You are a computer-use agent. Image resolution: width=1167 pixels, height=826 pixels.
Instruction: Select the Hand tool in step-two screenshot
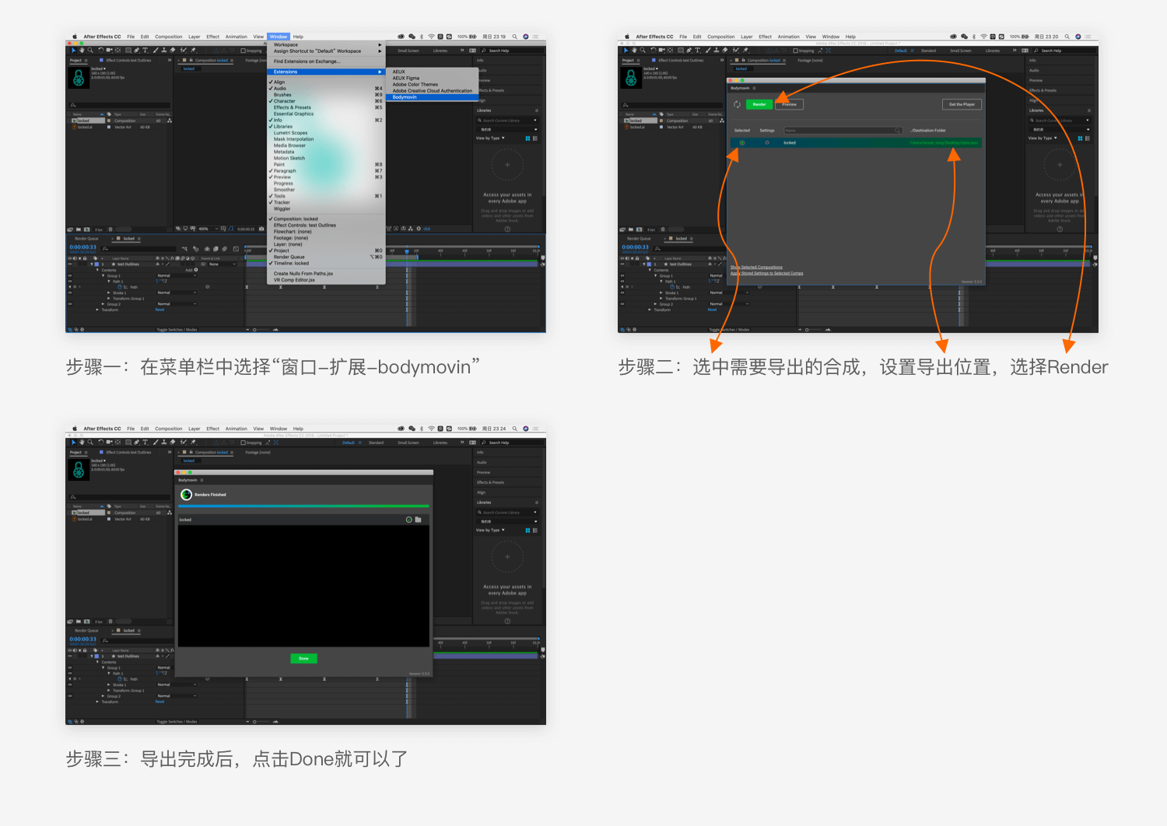click(634, 51)
